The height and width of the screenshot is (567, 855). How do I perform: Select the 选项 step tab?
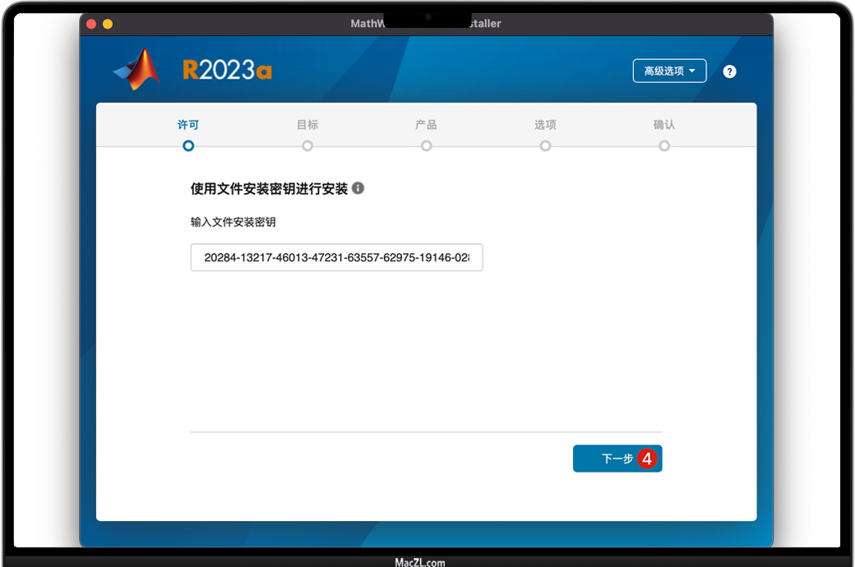pos(545,125)
